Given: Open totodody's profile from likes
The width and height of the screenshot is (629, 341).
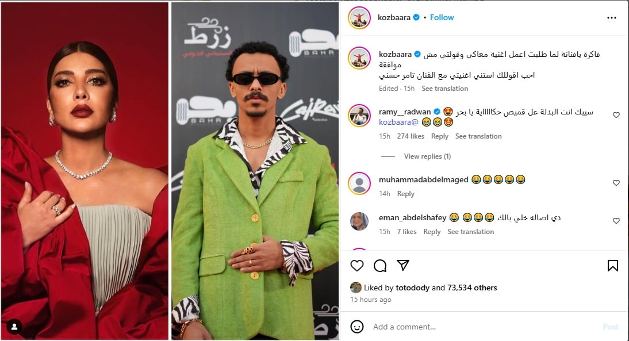Looking at the screenshot, I should (412, 288).
